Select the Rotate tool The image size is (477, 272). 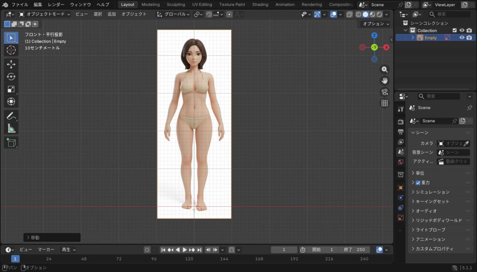pos(11,77)
